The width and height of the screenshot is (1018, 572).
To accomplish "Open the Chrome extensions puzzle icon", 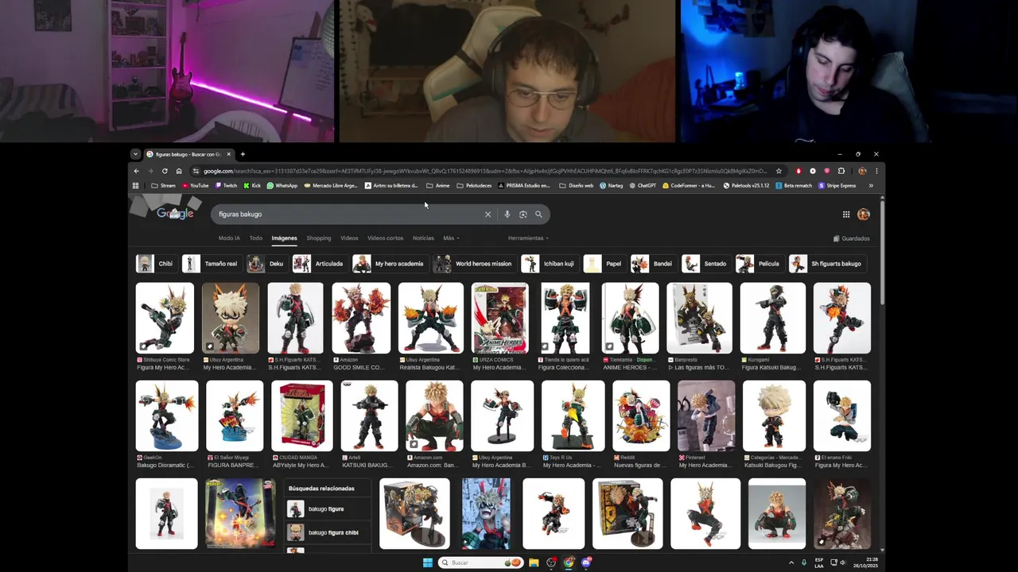I will pos(841,171).
